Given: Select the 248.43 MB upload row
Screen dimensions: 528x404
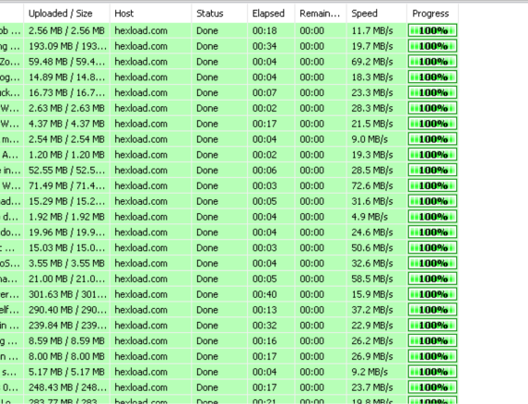Looking at the screenshot, I should coord(229,387).
